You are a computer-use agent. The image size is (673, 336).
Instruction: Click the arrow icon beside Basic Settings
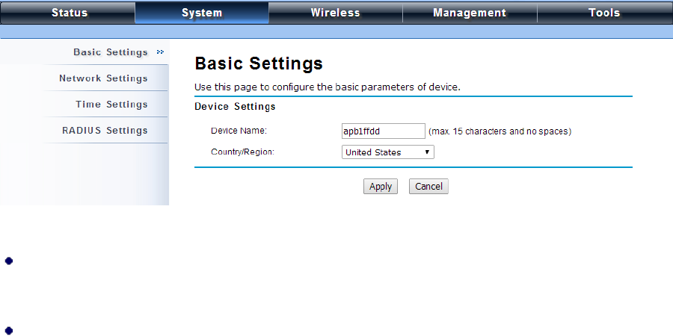coord(160,52)
